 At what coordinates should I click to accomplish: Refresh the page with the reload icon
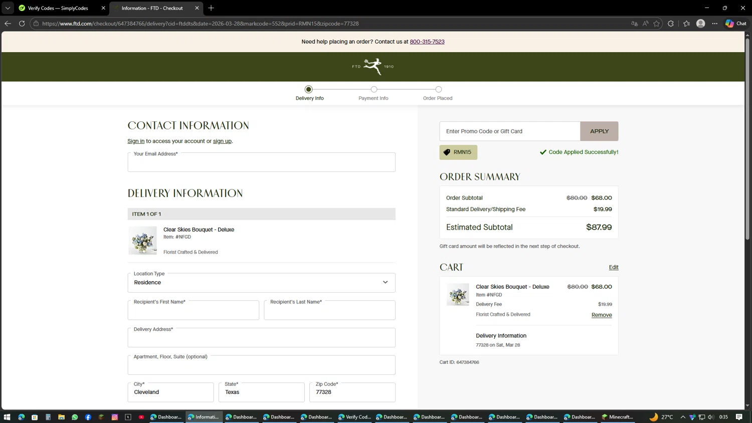pos(22,24)
